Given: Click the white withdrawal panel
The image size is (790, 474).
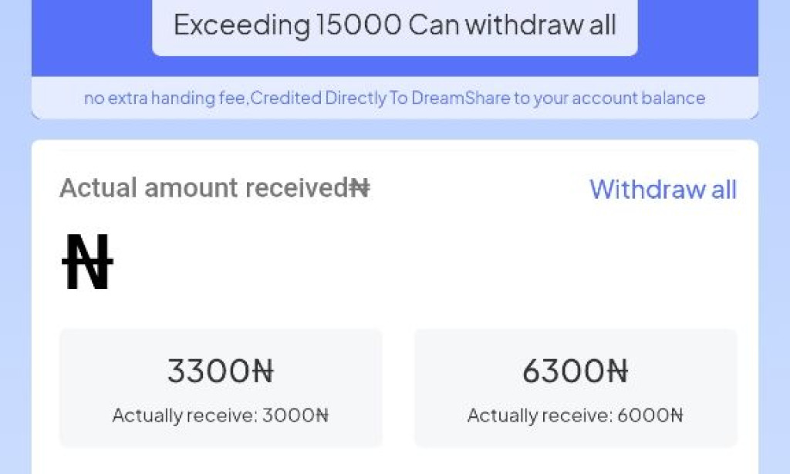Looking at the screenshot, I should tap(395, 301).
